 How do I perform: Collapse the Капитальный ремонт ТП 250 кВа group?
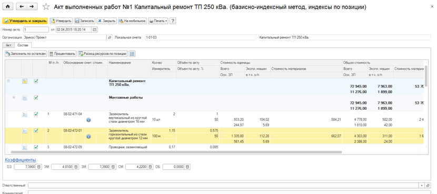click(8, 81)
